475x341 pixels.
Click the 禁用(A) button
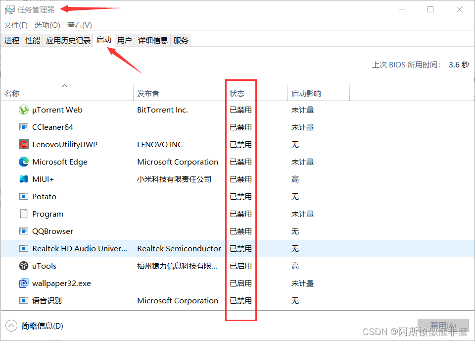pos(443,326)
